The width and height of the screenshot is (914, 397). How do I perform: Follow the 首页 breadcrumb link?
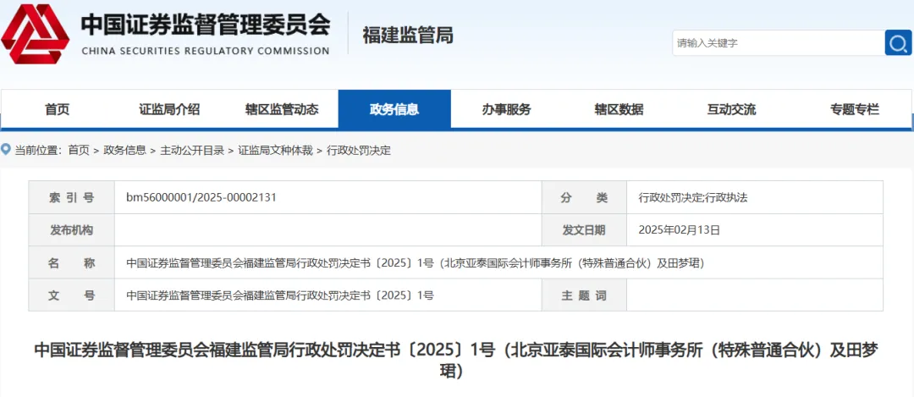coord(79,151)
